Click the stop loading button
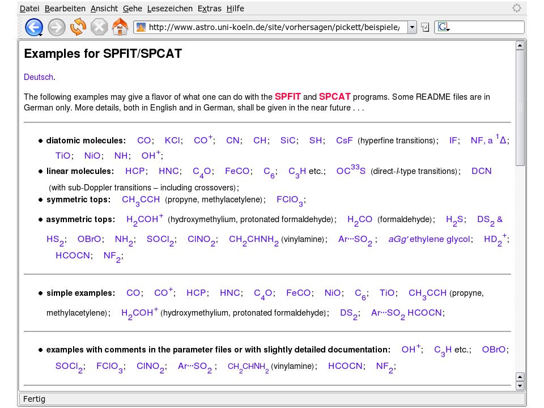 coord(99,27)
